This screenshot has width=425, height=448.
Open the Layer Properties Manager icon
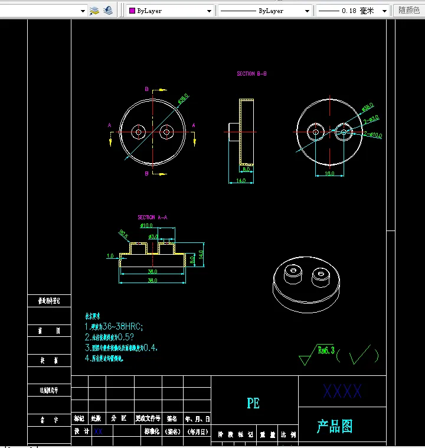[x=94, y=11]
